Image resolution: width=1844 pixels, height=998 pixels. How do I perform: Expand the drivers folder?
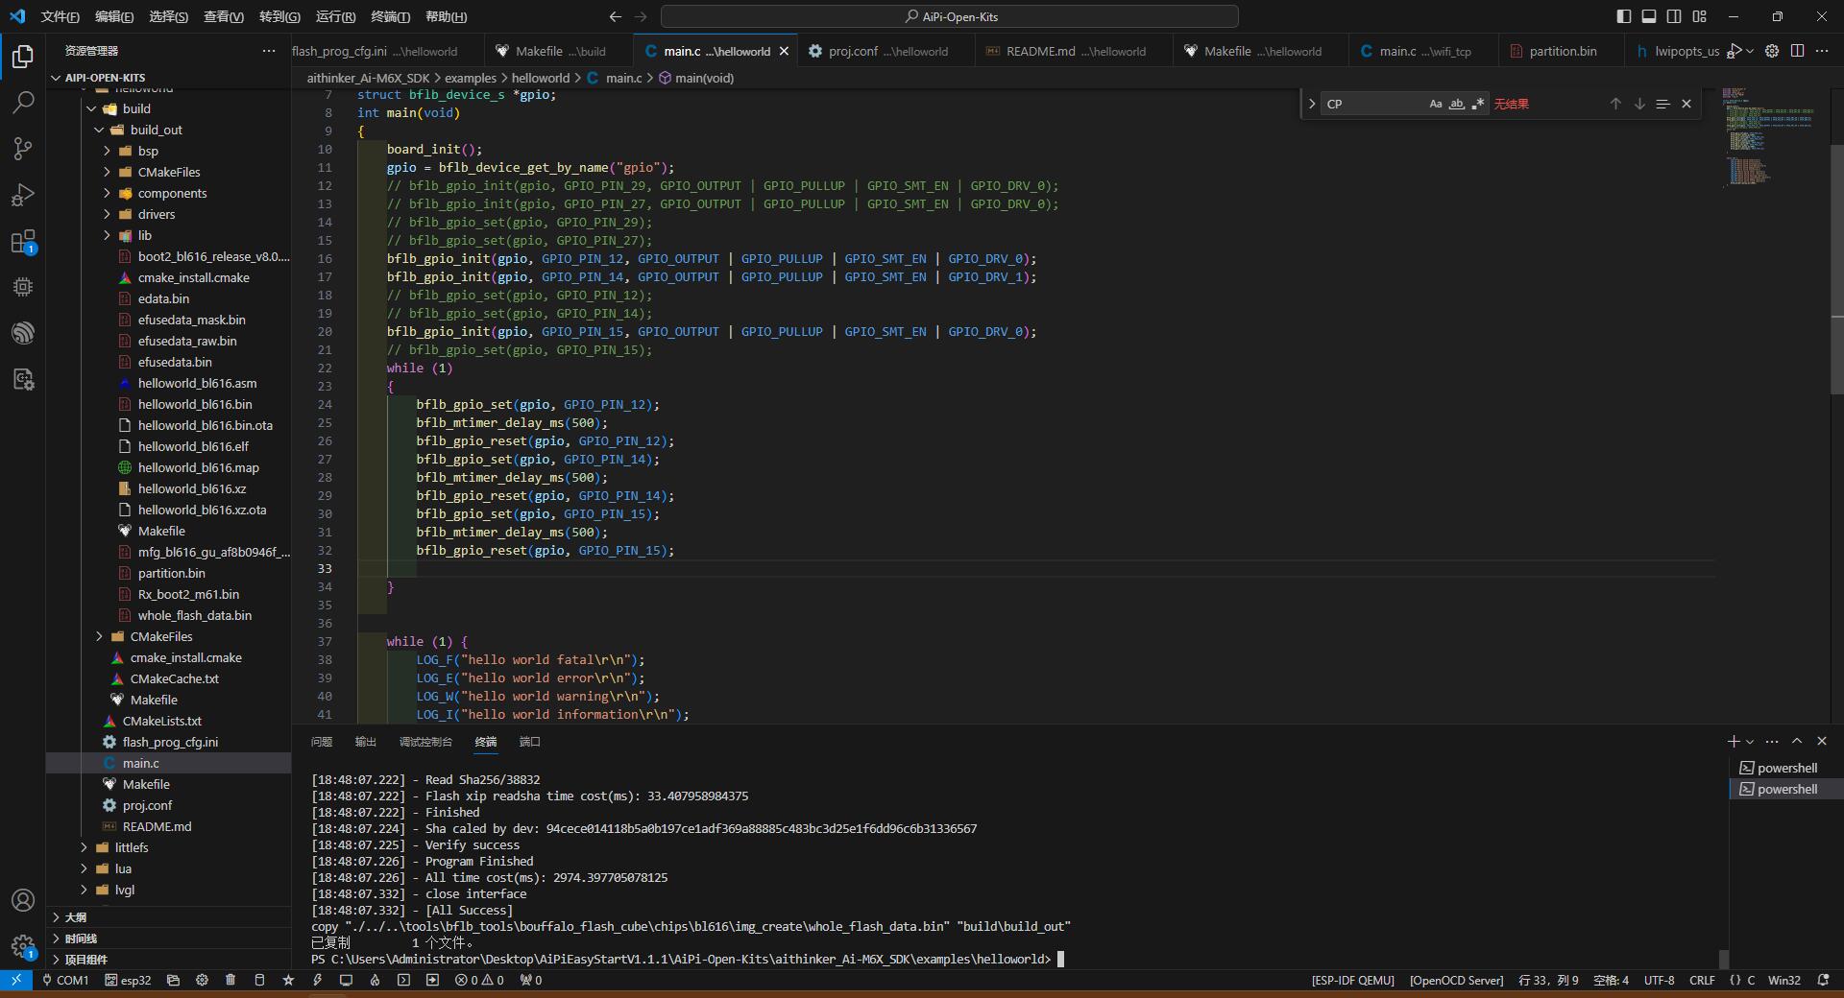[x=107, y=214]
